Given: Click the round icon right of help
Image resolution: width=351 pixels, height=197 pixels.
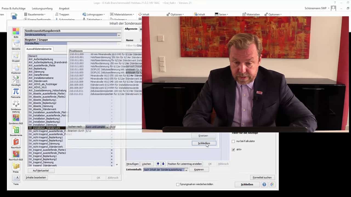Looking at the screenshot, I should (272, 184).
